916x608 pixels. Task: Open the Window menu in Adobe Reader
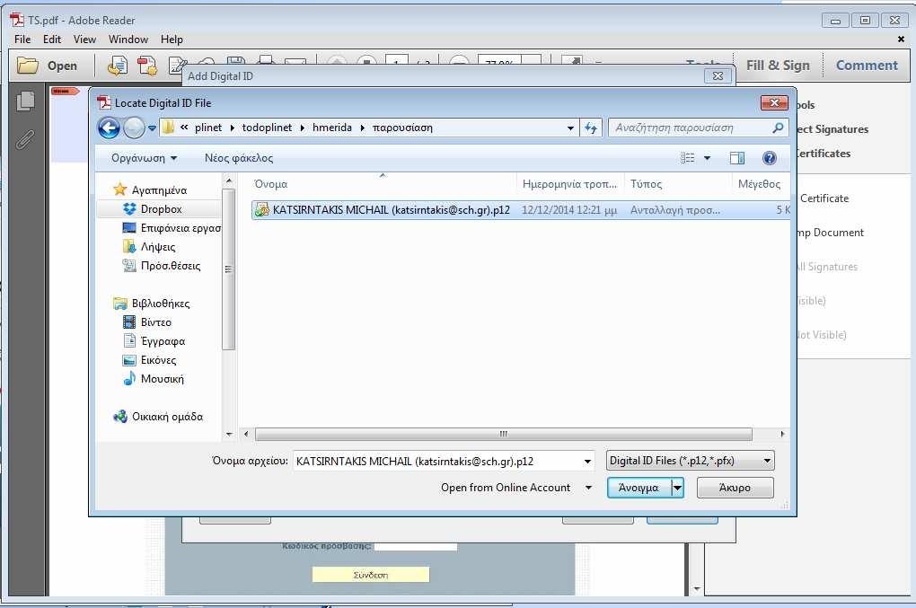coord(128,40)
